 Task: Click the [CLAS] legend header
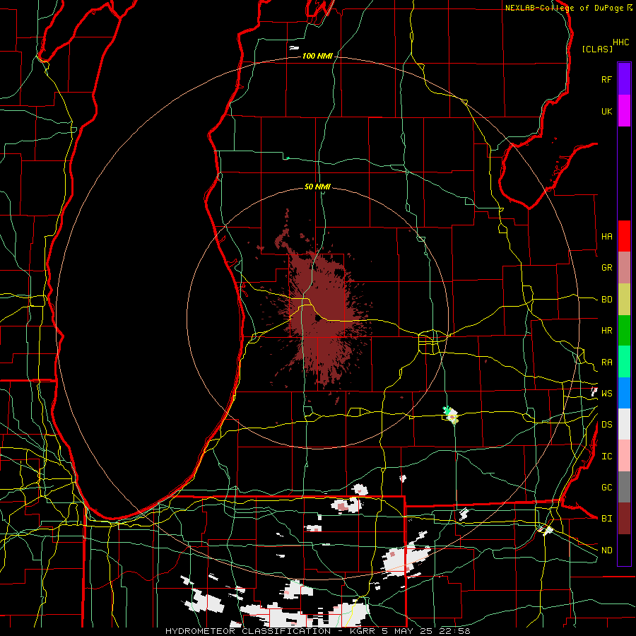(x=597, y=49)
